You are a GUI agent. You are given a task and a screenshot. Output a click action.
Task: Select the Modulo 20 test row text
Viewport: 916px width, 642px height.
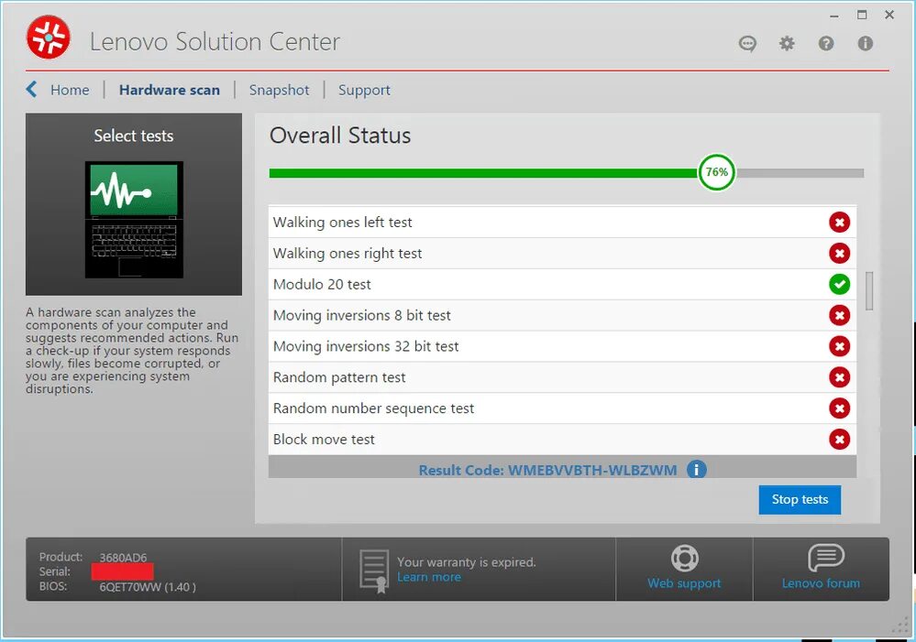tap(322, 284)
